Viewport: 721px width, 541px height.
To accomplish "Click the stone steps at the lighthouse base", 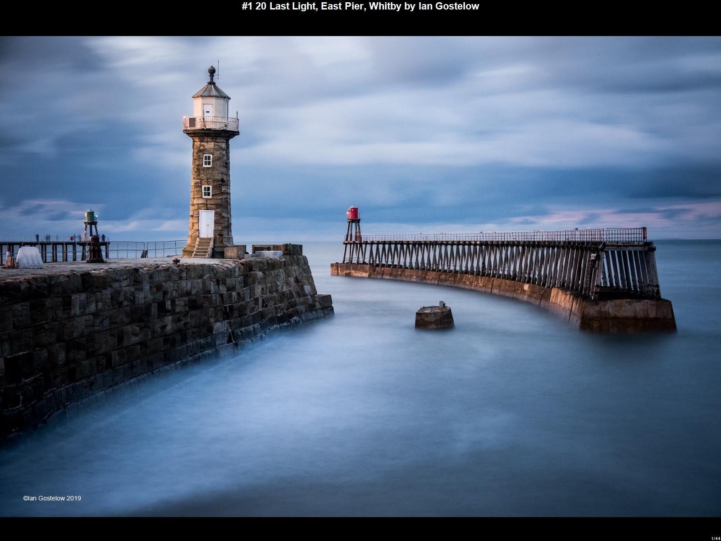I will point(203,248).
